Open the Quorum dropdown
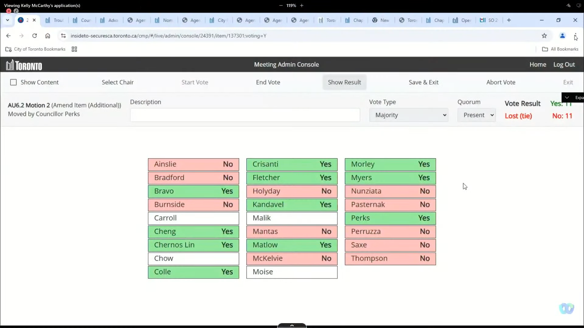This screenshot has height=328, width=584. point(478,115)
